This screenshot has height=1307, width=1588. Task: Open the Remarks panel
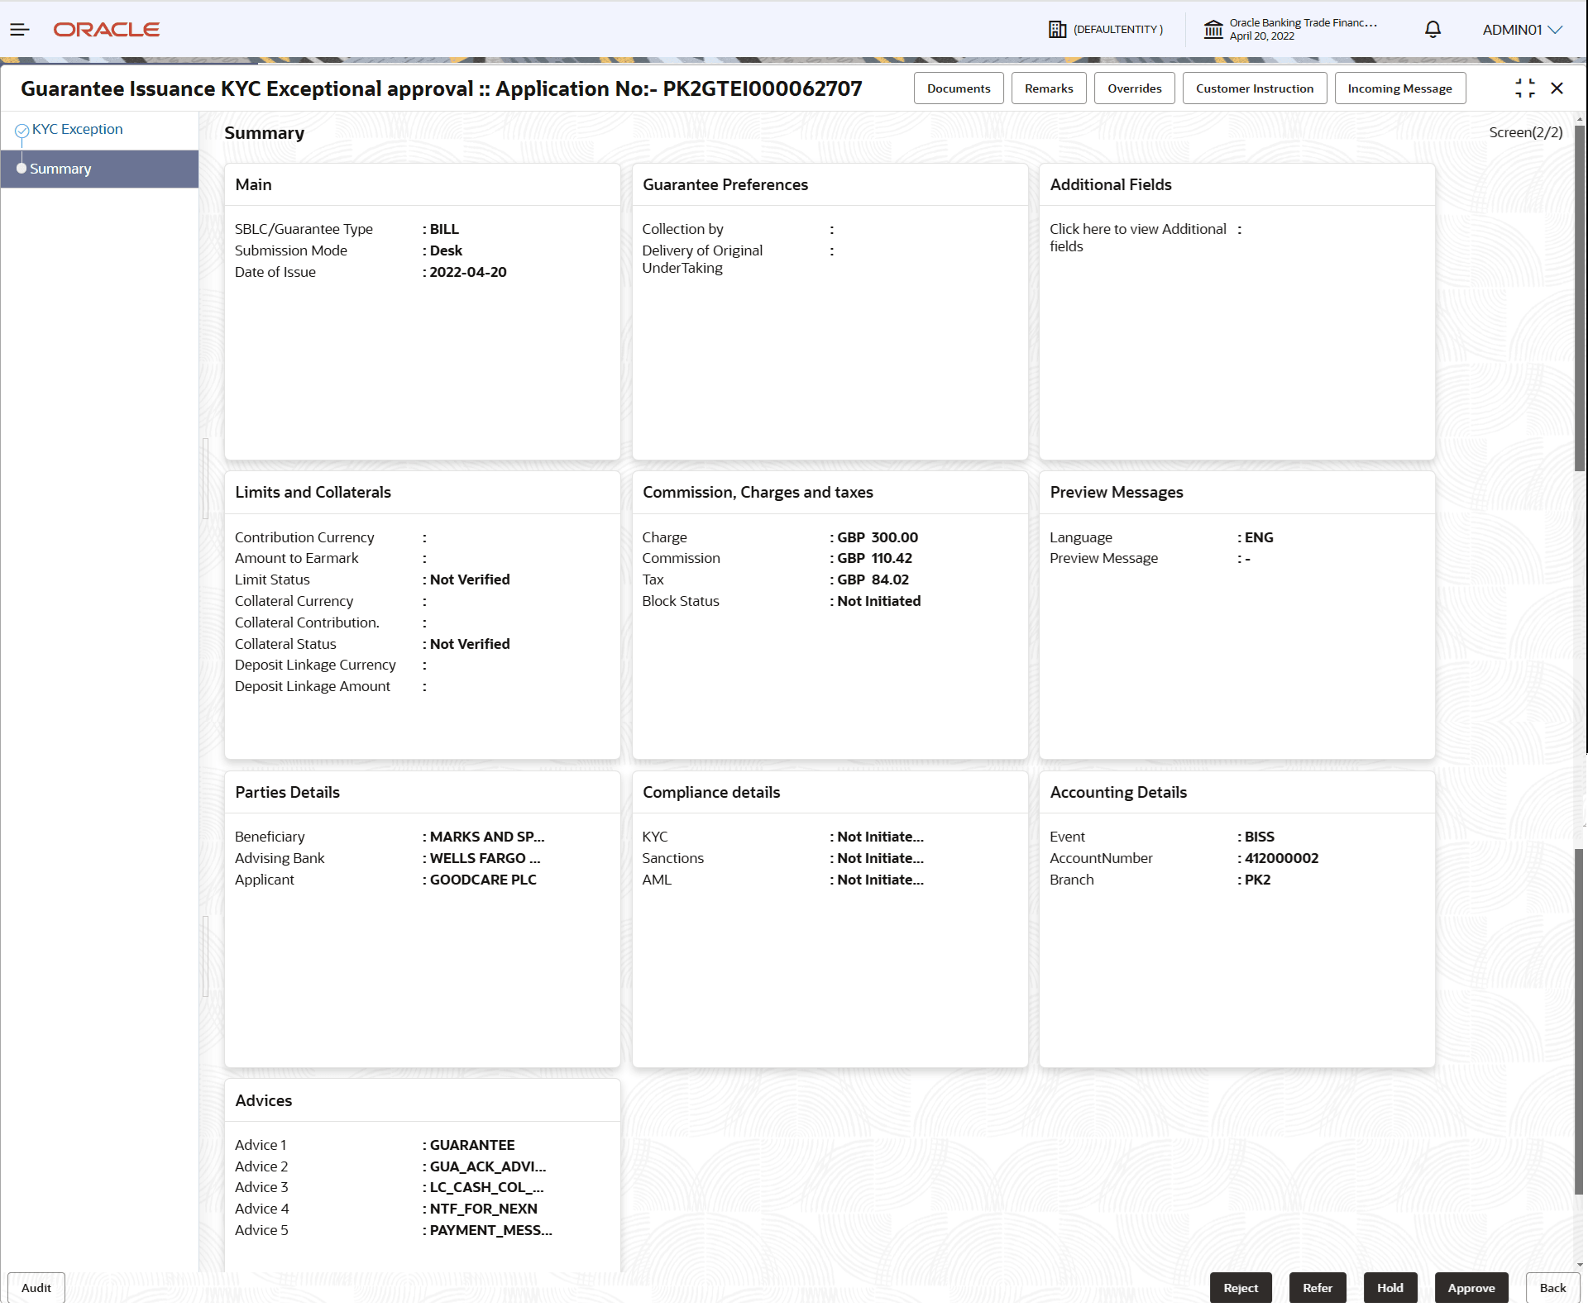[1048, 88]
